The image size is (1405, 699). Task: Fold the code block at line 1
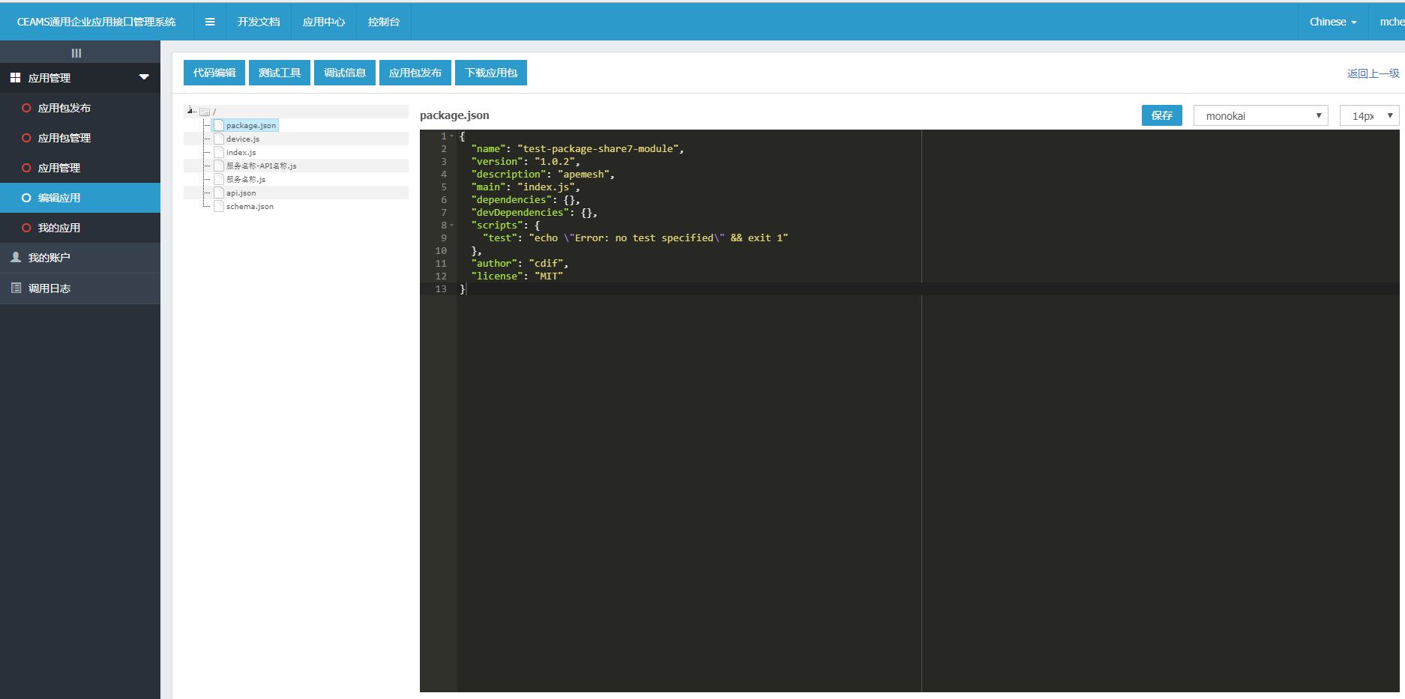452,136
